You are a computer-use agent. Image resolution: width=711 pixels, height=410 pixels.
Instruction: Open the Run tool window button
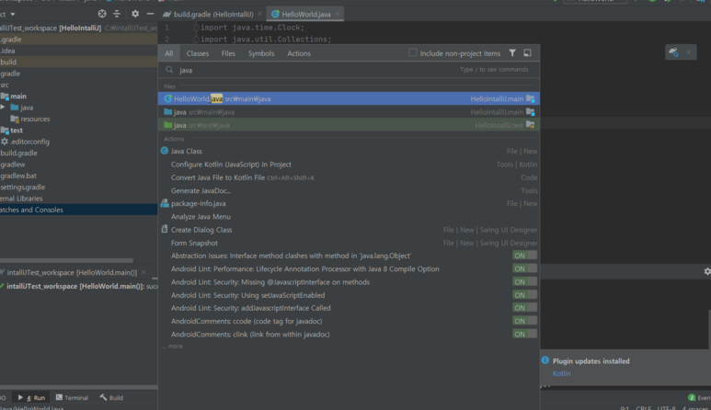pos(31,397)
